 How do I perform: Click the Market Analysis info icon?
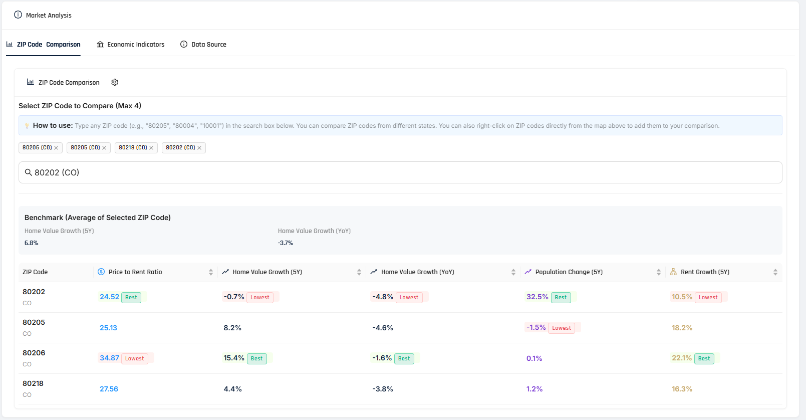18,15
